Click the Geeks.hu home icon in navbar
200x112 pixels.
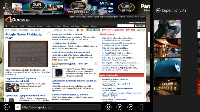[7, 26]
